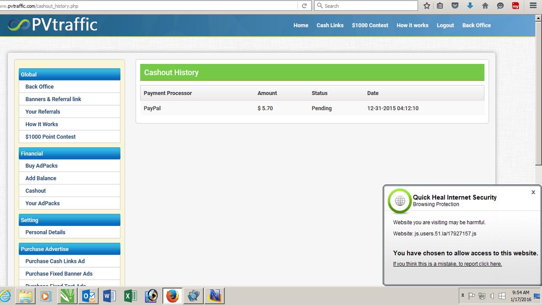This screenshot has height=305, width=542.
Task: Click the Action Center flag icon
Action: click(472, 296)
